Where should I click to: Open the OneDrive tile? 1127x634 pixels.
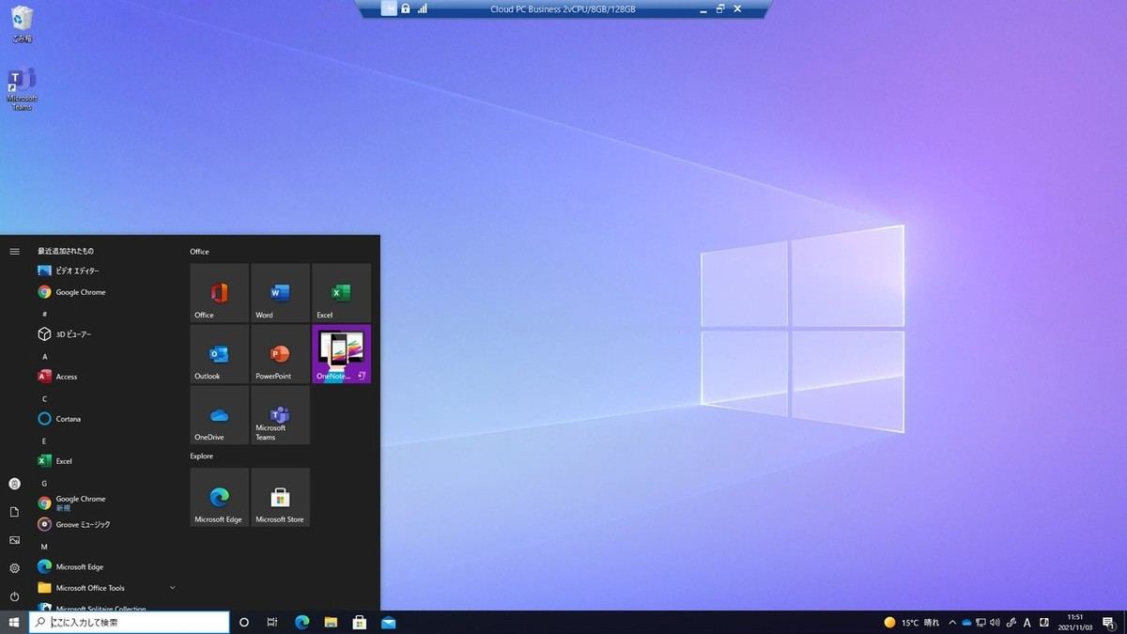[x=220, y=415]
